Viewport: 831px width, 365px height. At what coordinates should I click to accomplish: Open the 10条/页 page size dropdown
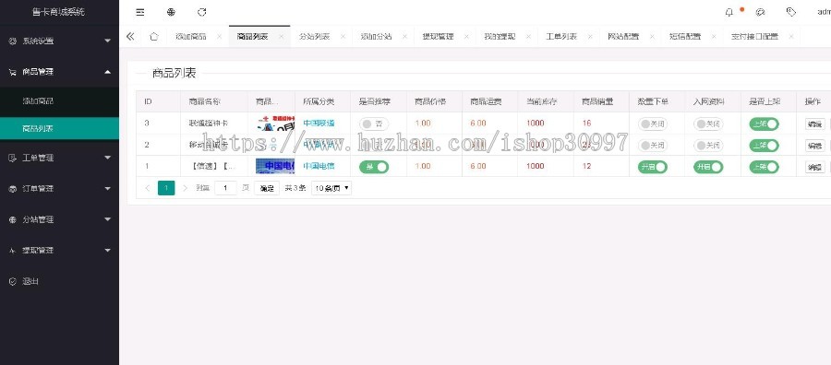point(331,188)
